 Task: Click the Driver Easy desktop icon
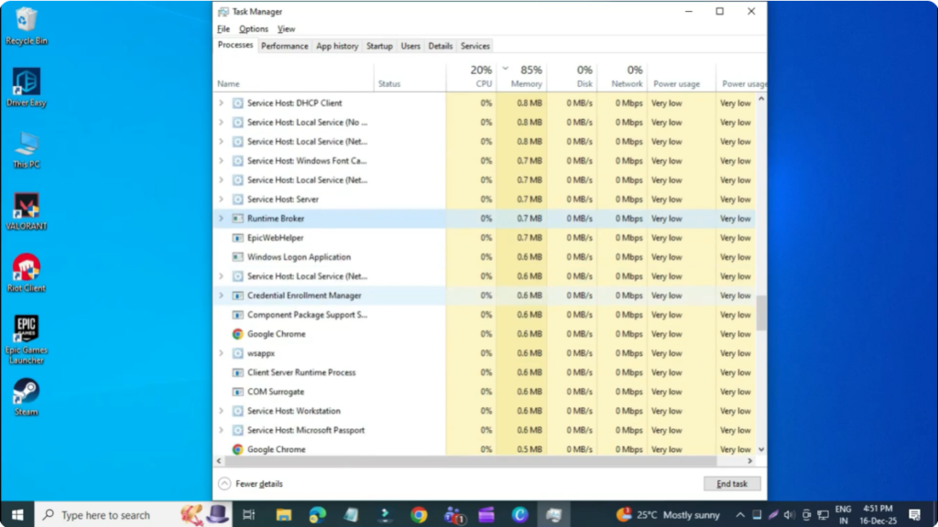(26, 83)
